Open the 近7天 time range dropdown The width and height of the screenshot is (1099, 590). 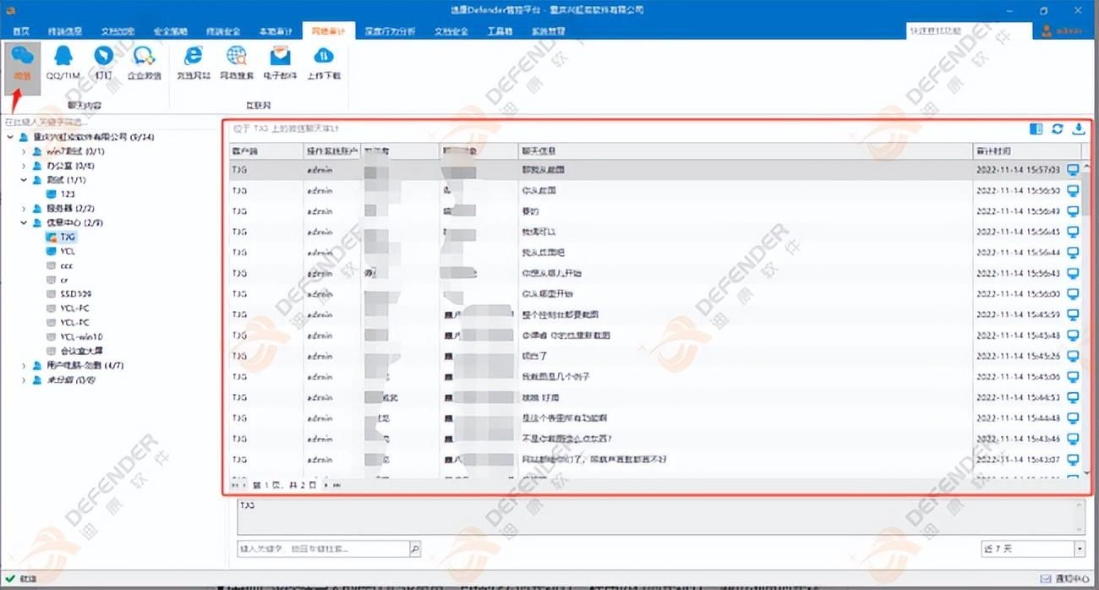click(x=1080, y=549)
